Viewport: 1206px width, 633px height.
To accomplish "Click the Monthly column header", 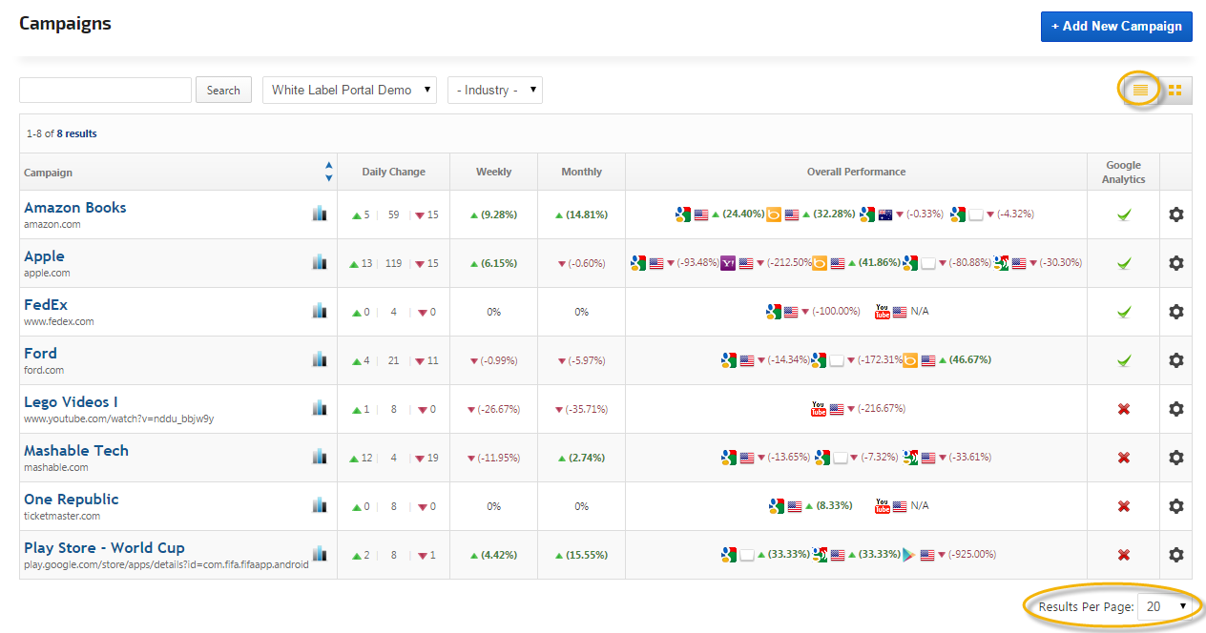I will [581, 173].
